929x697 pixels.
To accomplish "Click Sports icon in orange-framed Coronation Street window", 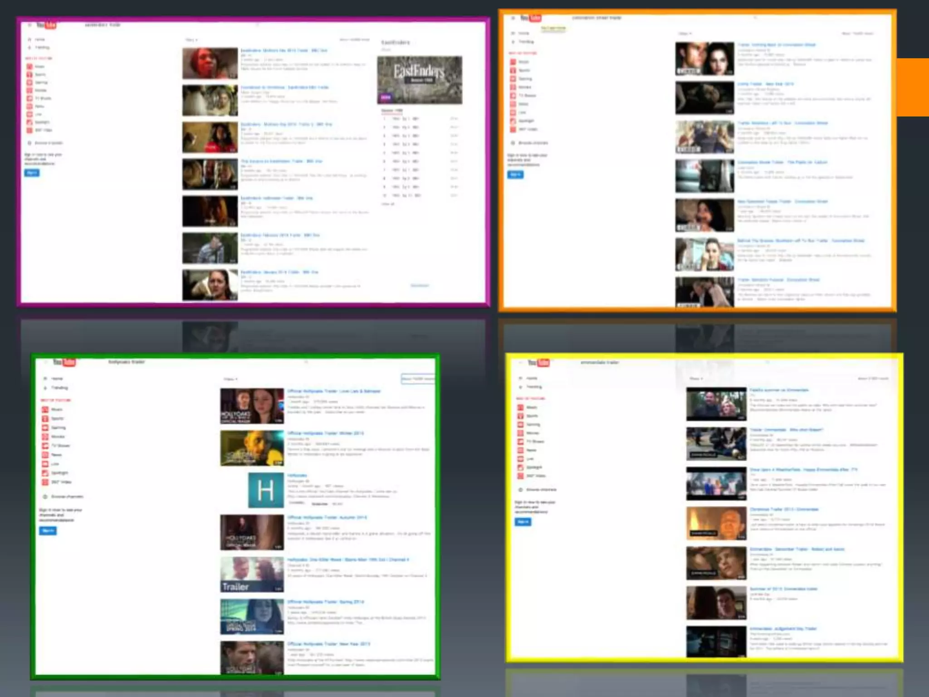I will tap(513, 70).
